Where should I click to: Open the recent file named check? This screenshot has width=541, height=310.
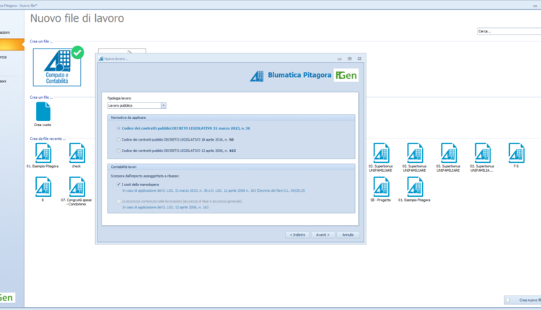coord(76,153)
